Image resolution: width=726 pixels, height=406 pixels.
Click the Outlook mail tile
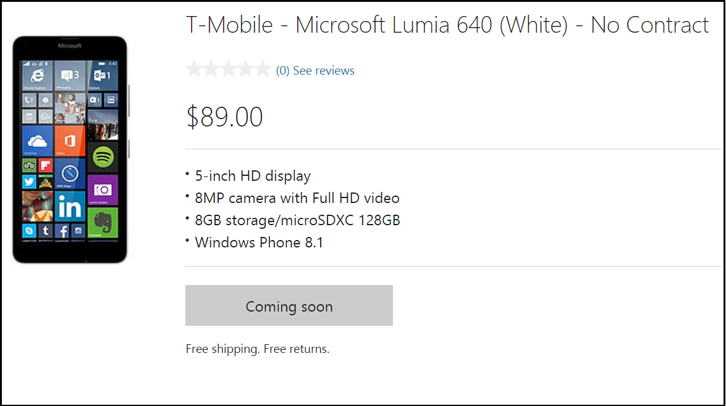(x=102, y=76)
